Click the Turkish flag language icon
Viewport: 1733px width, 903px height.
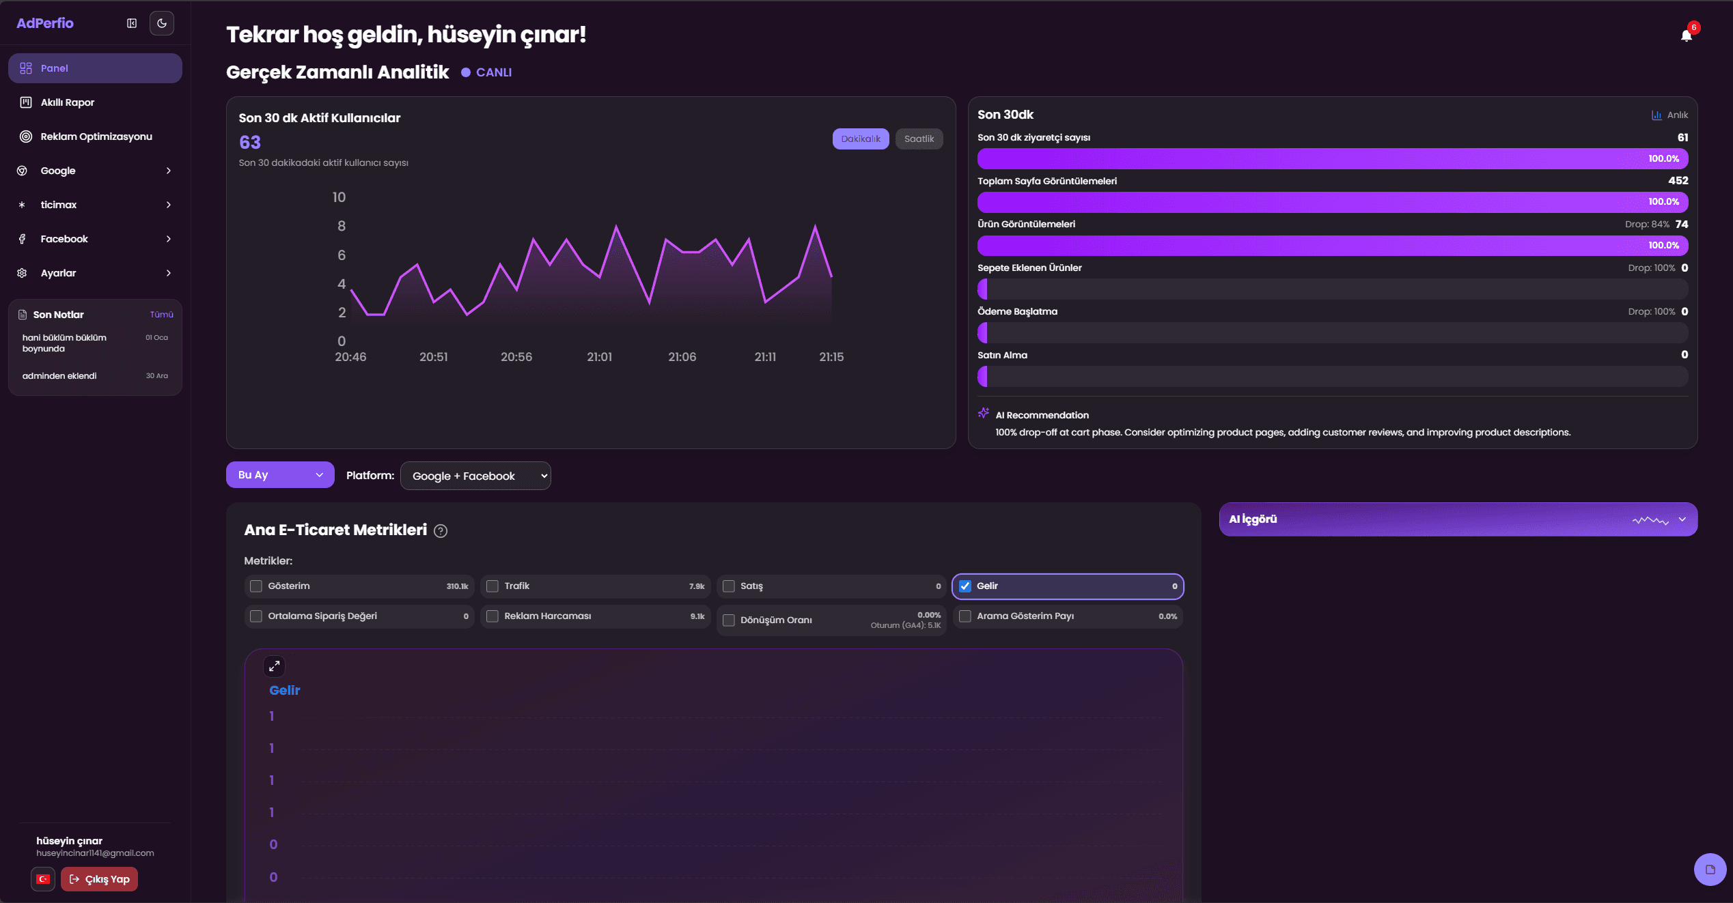pos(43,879)
